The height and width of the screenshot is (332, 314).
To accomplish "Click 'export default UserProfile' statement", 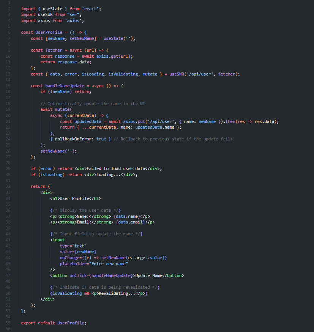I will tap(54, 323).
